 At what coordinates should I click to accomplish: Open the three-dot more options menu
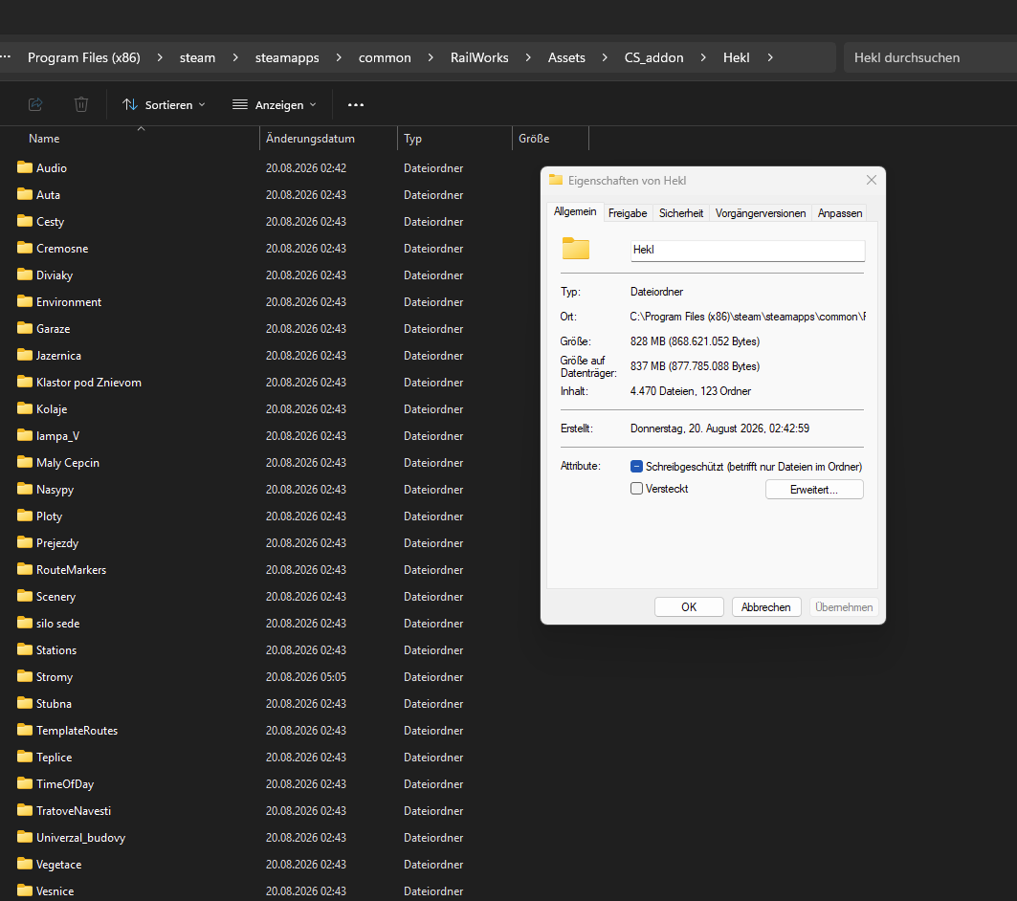point(356,104)
